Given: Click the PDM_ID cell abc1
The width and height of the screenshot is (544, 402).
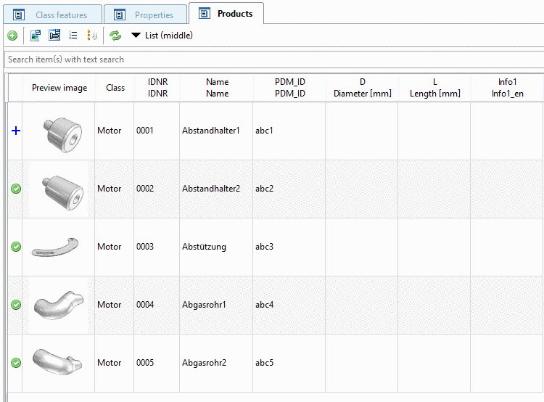Looking at the screenshot, I should [289, 131].
